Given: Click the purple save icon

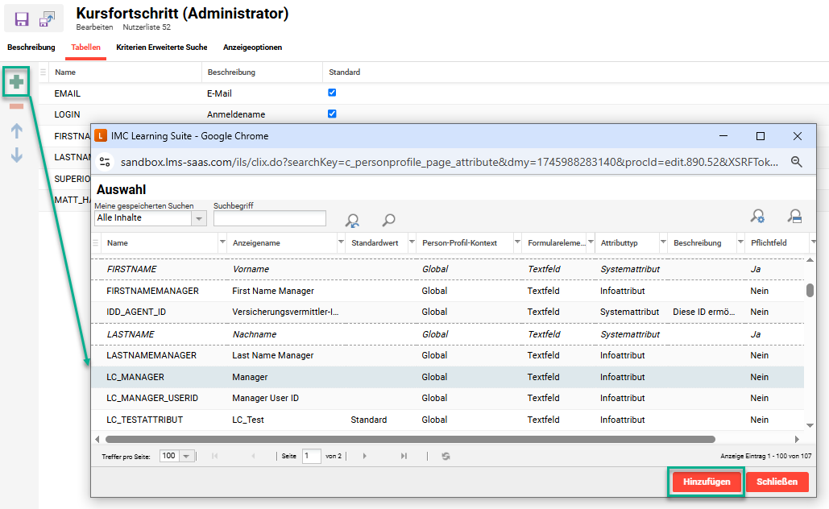Looking at the screenshot, I should [x=22, y=19].
